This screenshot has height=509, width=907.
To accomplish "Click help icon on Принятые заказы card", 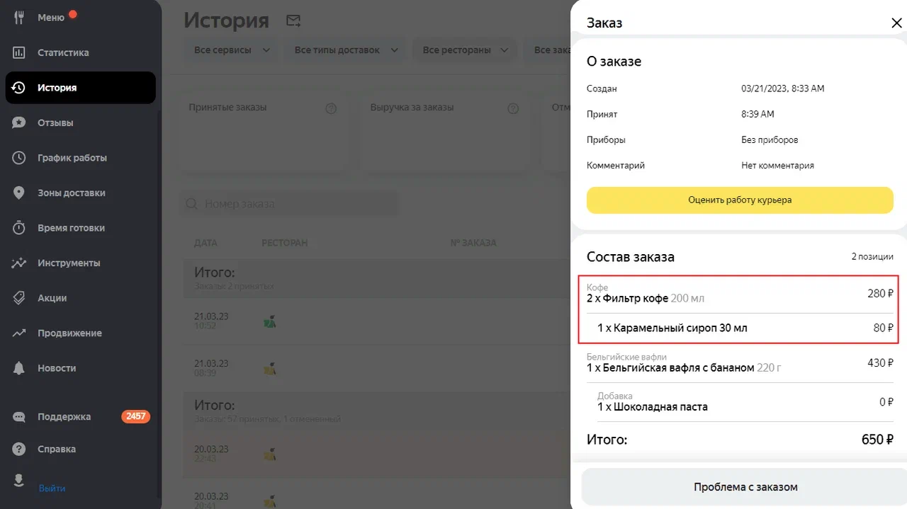I will coord(330,108).
